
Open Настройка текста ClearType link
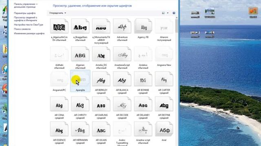click(29, 25)
